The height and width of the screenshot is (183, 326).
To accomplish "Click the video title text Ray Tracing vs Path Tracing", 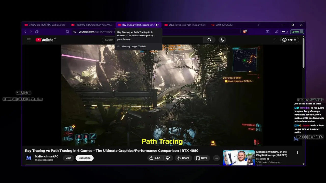I will 112,151.
